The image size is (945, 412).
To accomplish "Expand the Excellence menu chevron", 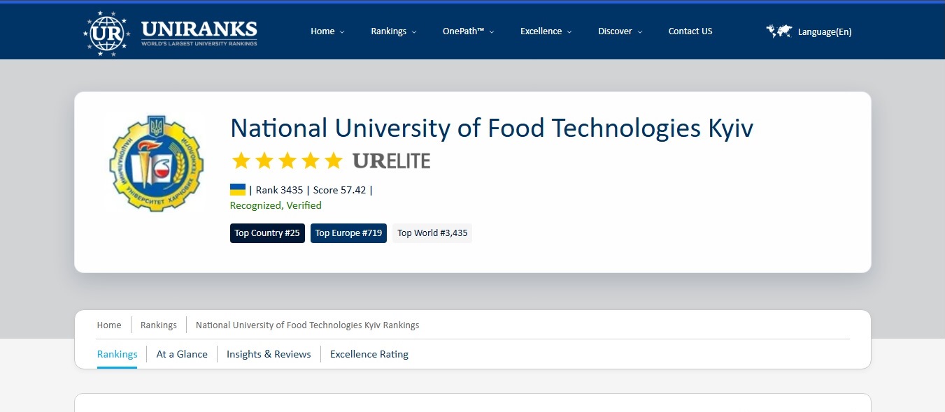I will [x=569, y=32].
